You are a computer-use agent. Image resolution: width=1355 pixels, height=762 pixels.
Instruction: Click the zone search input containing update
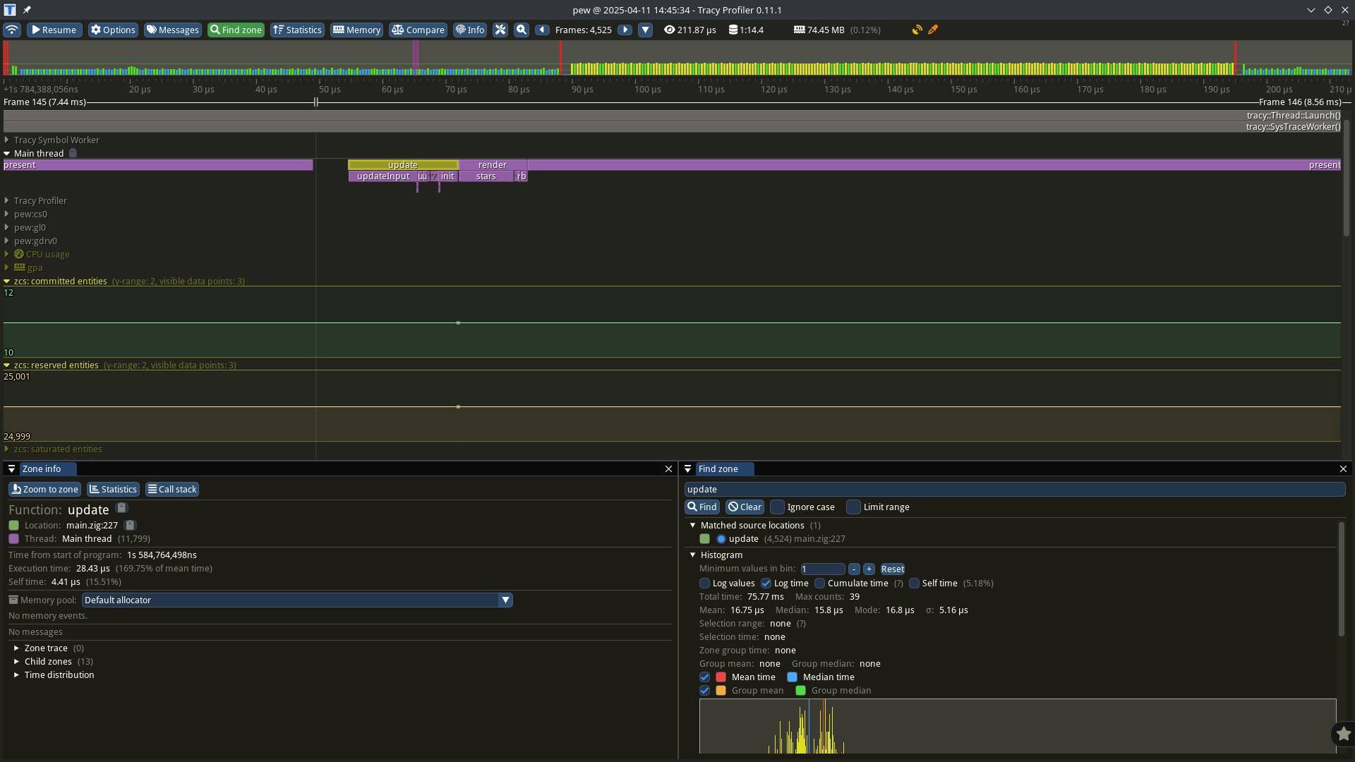click(1015, 489)
